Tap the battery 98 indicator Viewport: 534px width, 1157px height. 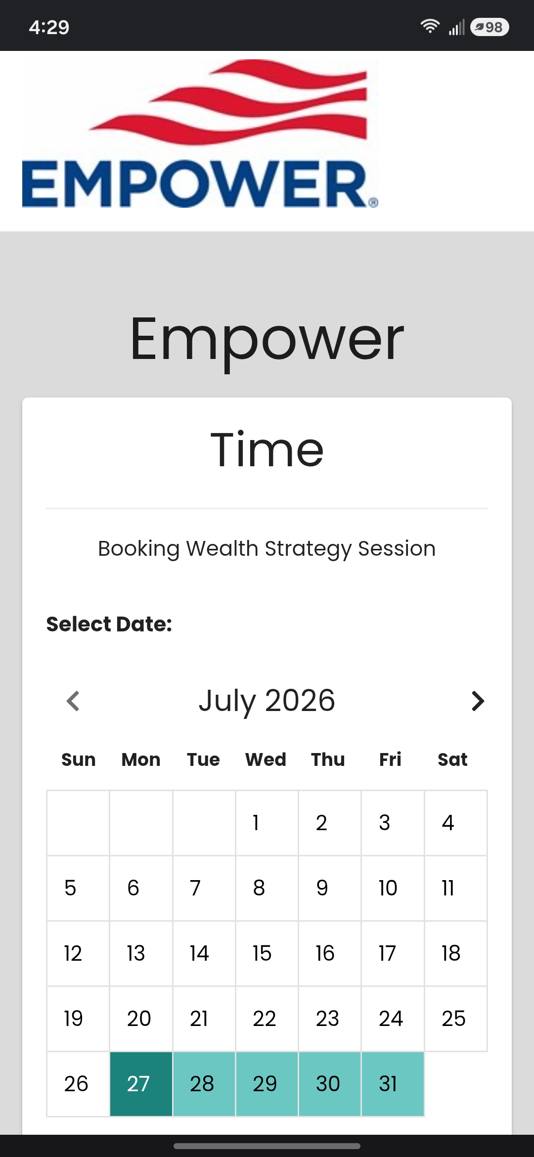pyautogui.click(x=489, y=27)
